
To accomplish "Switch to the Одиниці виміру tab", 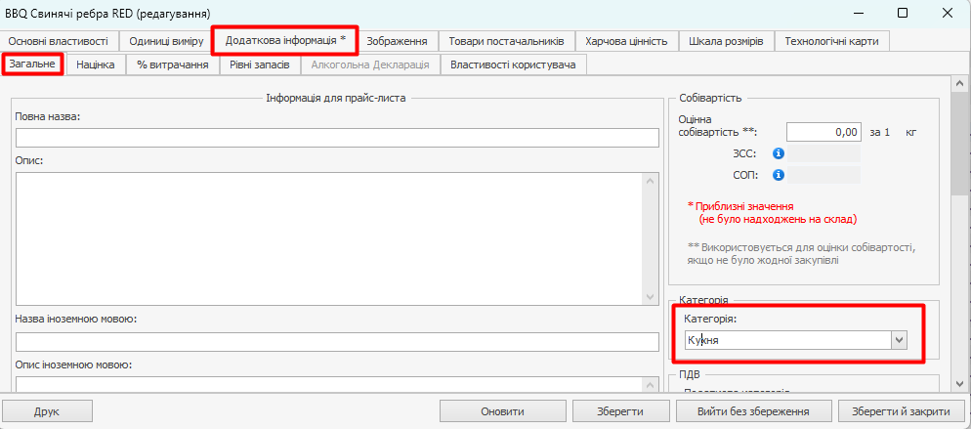I will coord(166,41).
